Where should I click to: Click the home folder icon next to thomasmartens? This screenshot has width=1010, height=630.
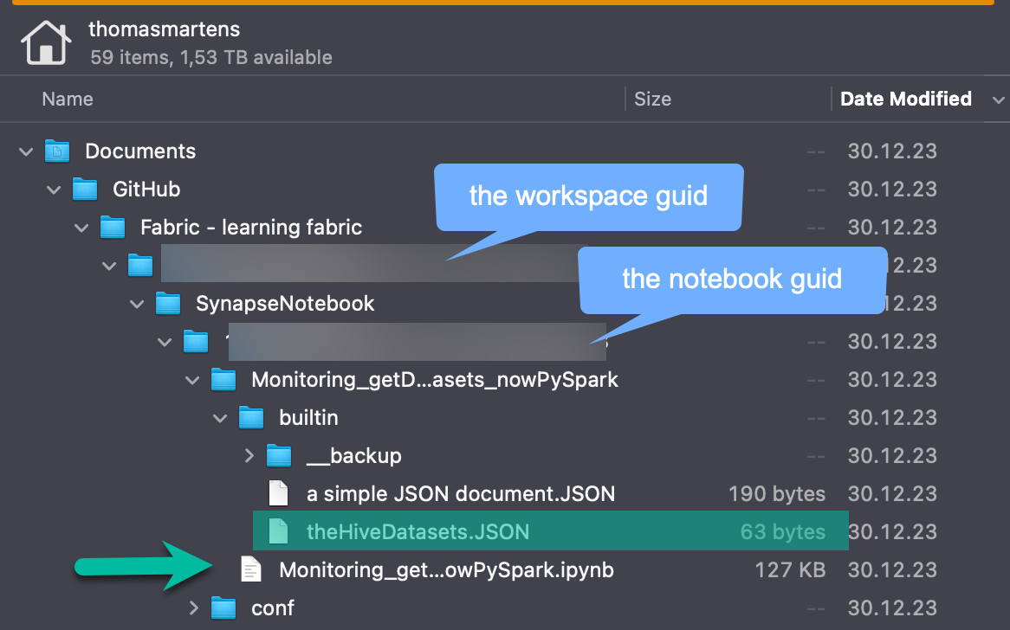[x=46, y=42]
